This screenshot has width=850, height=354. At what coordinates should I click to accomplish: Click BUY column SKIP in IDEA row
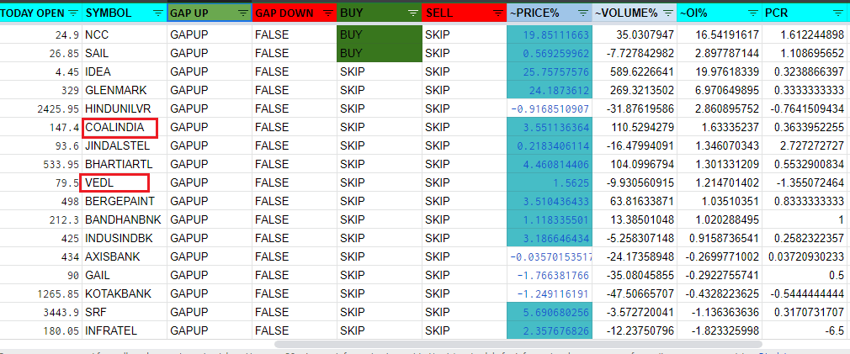(x=380, y=72)
